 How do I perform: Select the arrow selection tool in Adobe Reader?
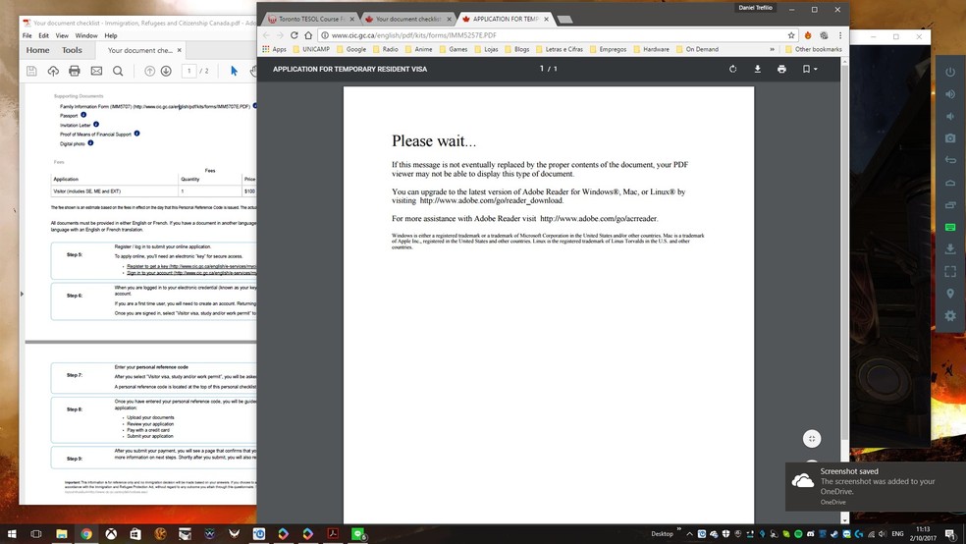234,72
